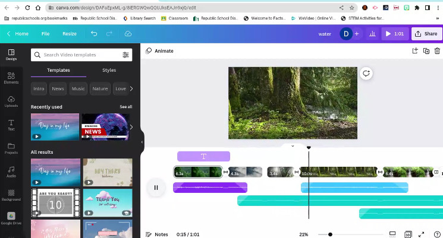Click See all for recently used
Screen dimensions: 443x238
[x=125, y=107]
